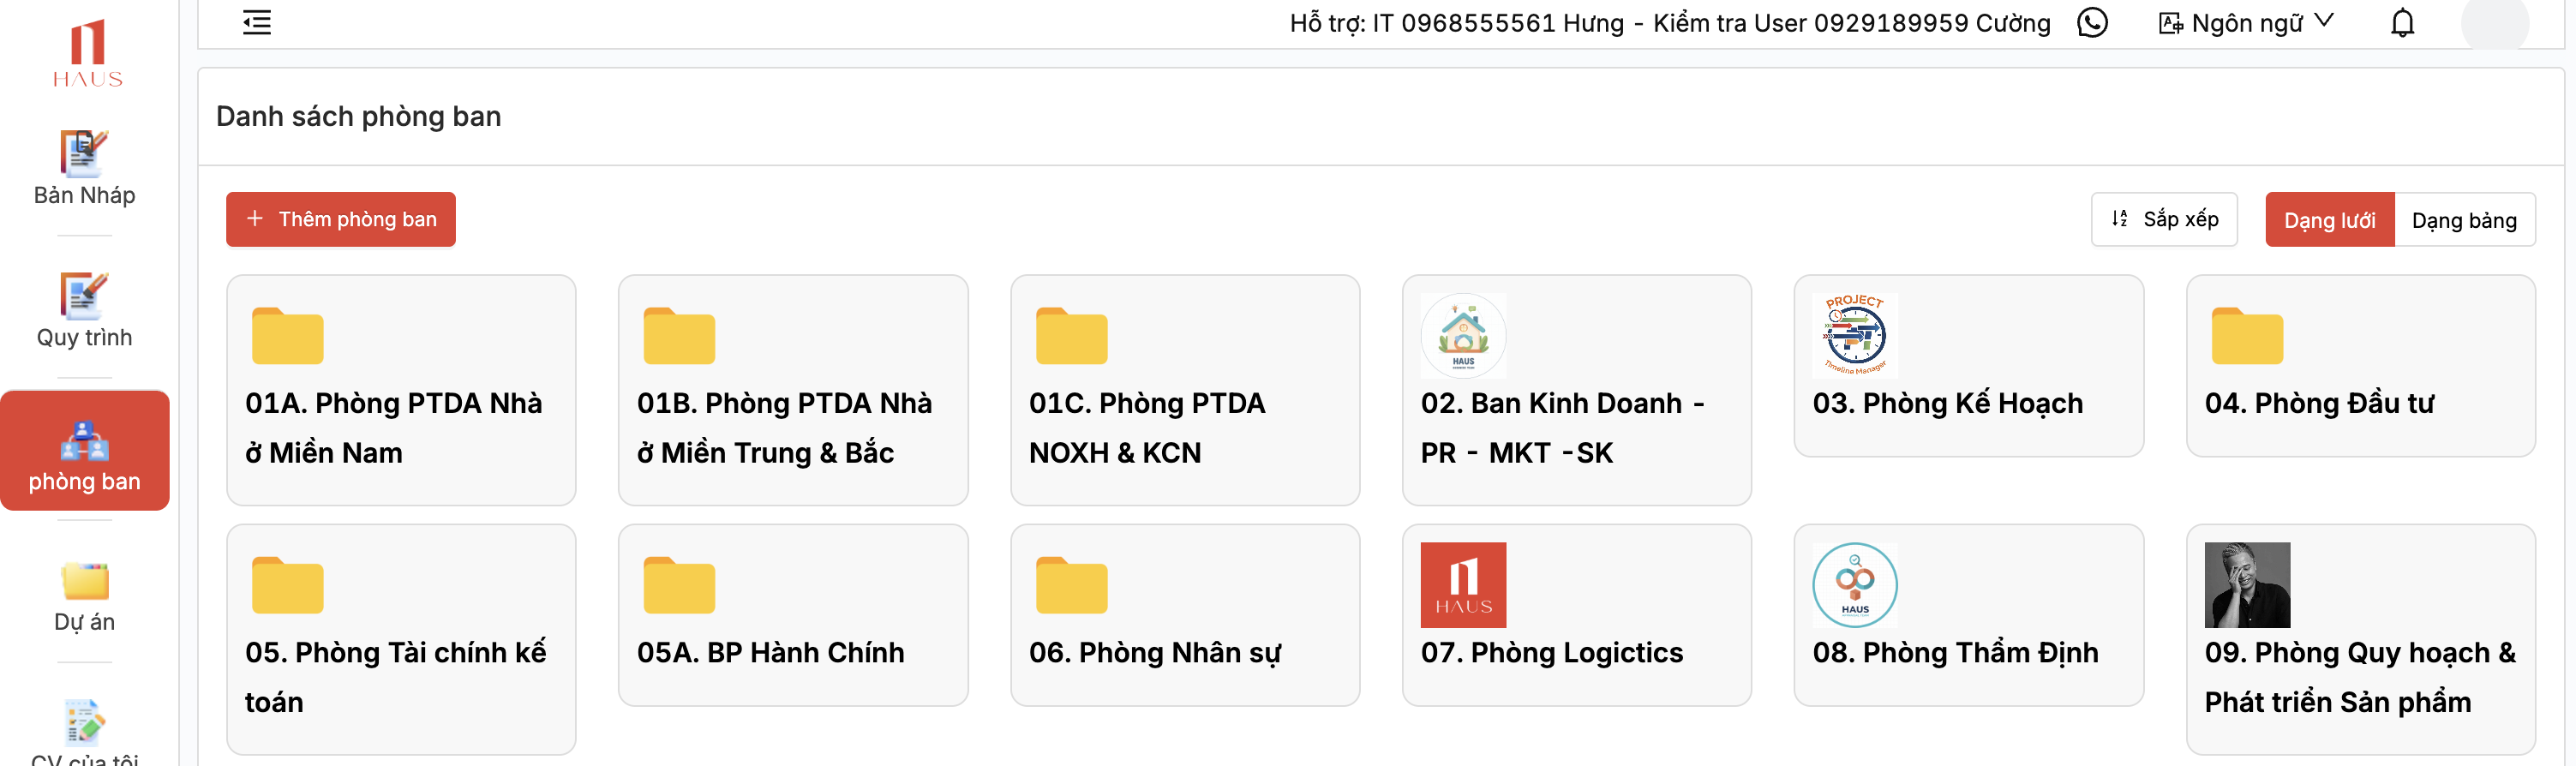Collapse the sidebar menu icon

click(x=257, y=23)
